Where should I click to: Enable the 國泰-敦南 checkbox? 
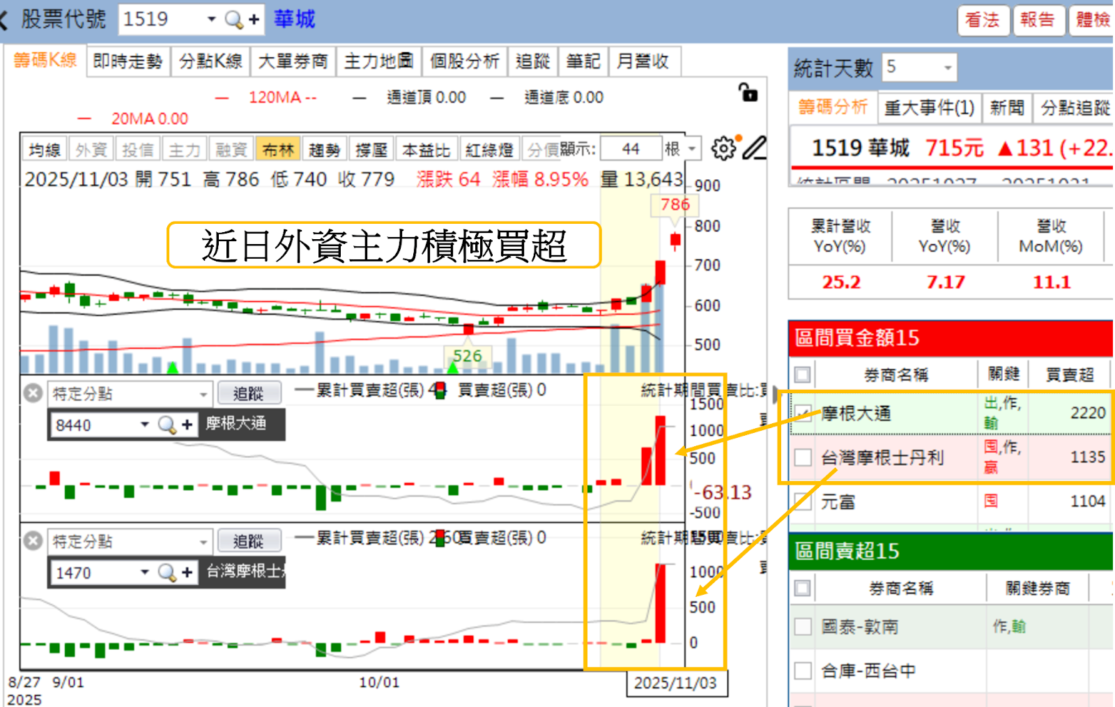tap(802, 626)
